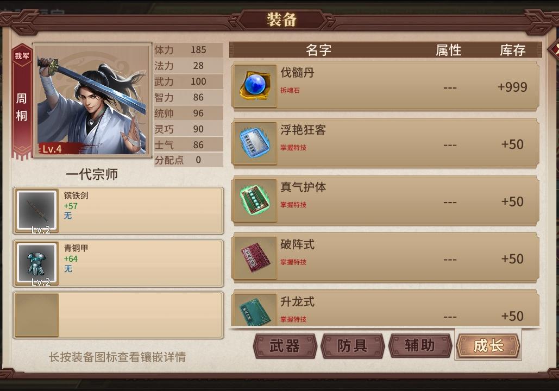Tap the 浮艳狂客 skill scroll icon
Viewport: 559px width, 391px height.
pos(255,143)
